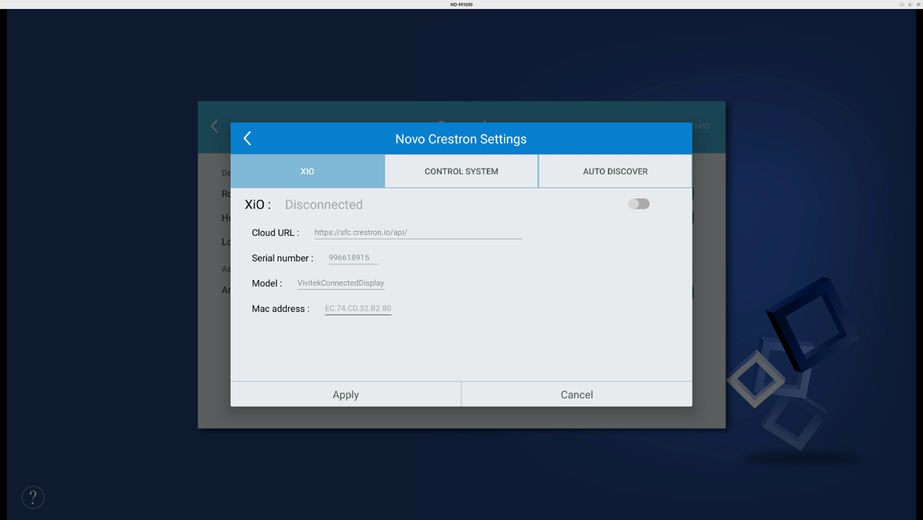
Task: Maximize the ND-R41000 window
Action: coord(910,4)
